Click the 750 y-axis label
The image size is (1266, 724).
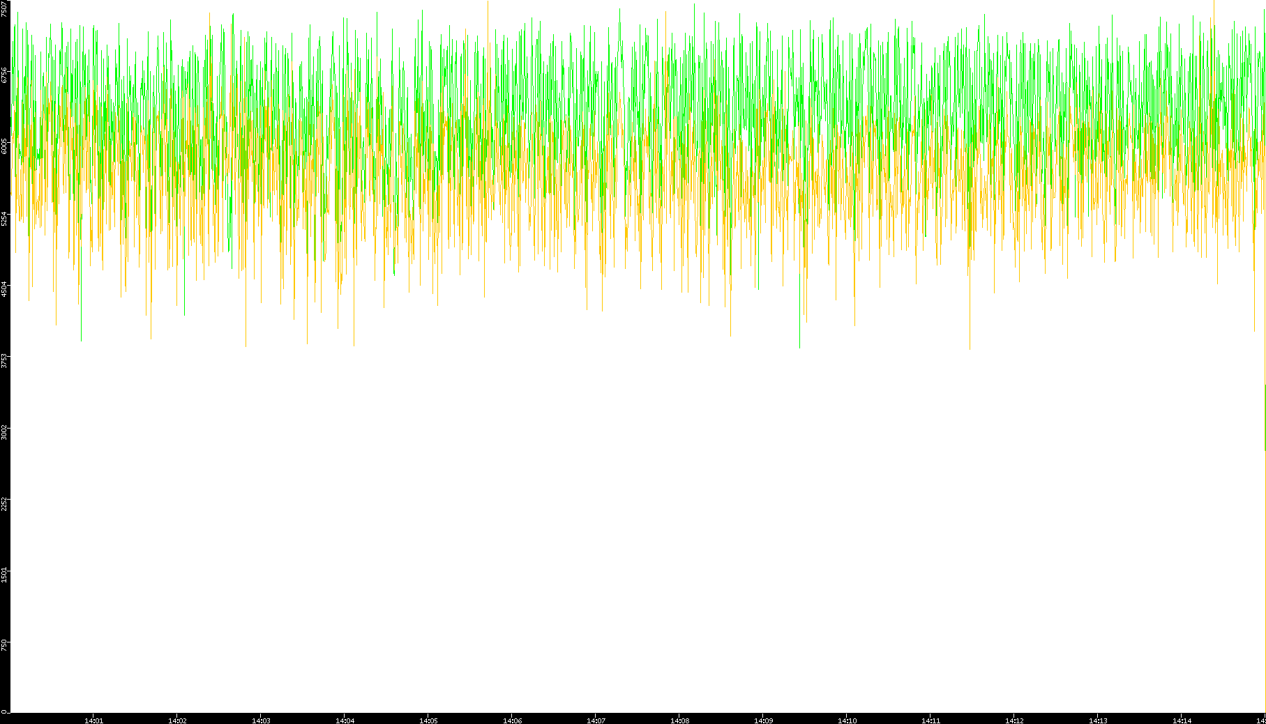click(5, 644)
